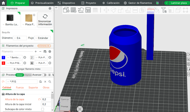Open the Laminar placa dropdown arrow
The image size is (190, 112).
pos(166,3)
